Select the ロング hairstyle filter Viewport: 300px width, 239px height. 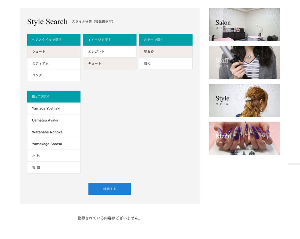(53, 75)
